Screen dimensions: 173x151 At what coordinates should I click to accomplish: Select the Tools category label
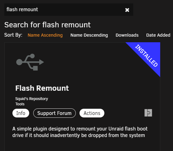point(20,104)
